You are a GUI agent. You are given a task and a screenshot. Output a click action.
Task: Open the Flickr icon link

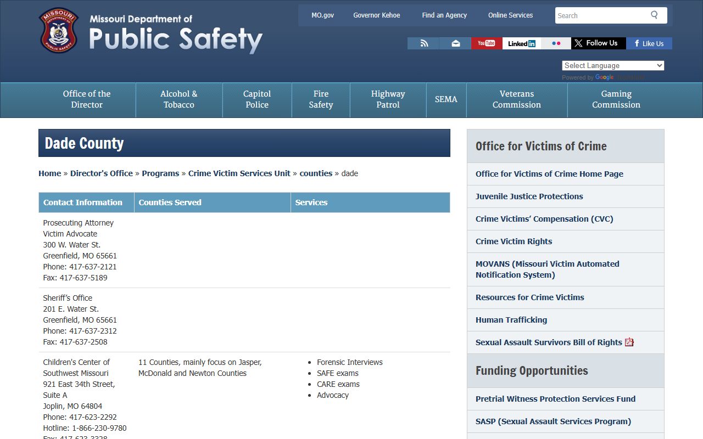point(556,43)
